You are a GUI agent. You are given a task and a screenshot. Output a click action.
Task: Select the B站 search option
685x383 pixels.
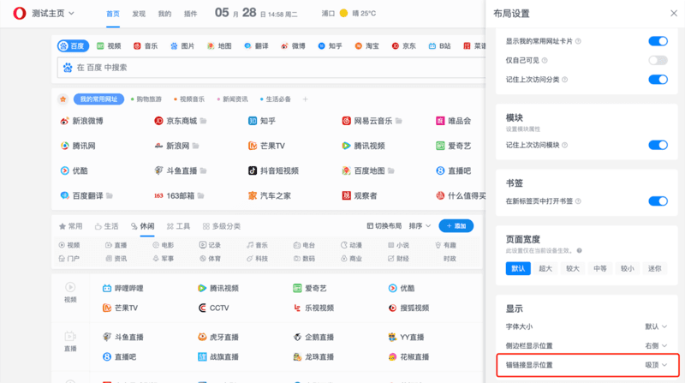[439, 46]
